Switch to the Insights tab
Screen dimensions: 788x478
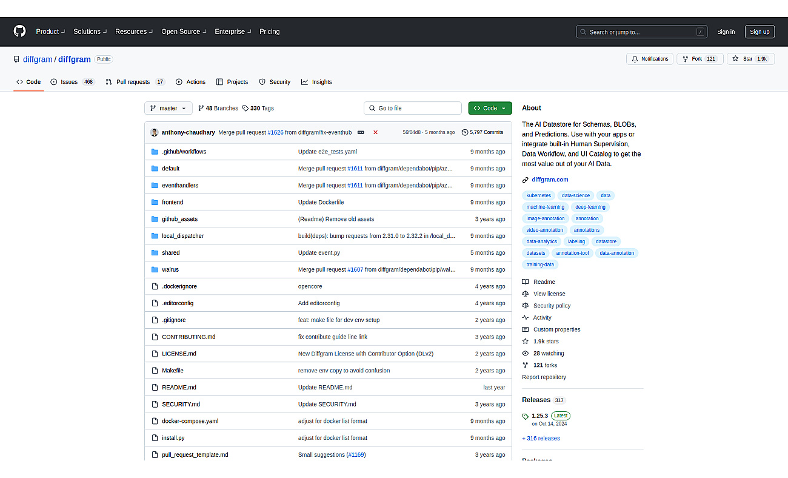316,82
